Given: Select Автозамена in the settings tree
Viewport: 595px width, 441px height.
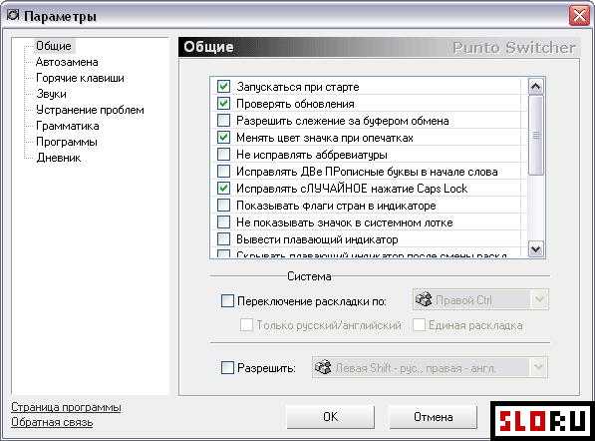Looking at the screenshot, I should click(67, 62).
